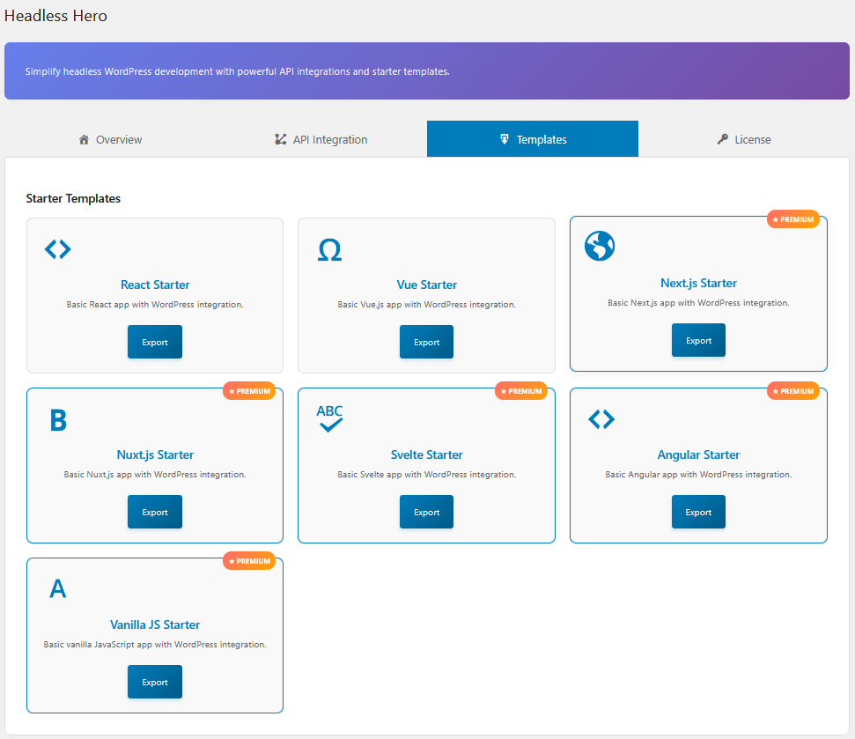
Task: Open the Overview tab
Action: coord(110,139)
